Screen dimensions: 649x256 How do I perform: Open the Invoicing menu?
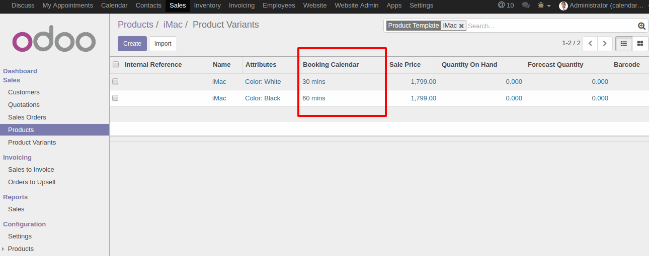coord(241,6)
